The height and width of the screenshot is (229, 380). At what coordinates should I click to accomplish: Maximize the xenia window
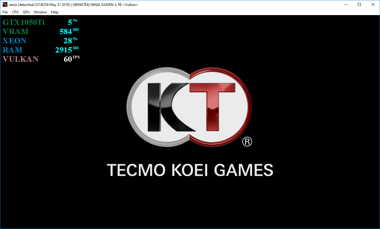[x=359, y=4]
